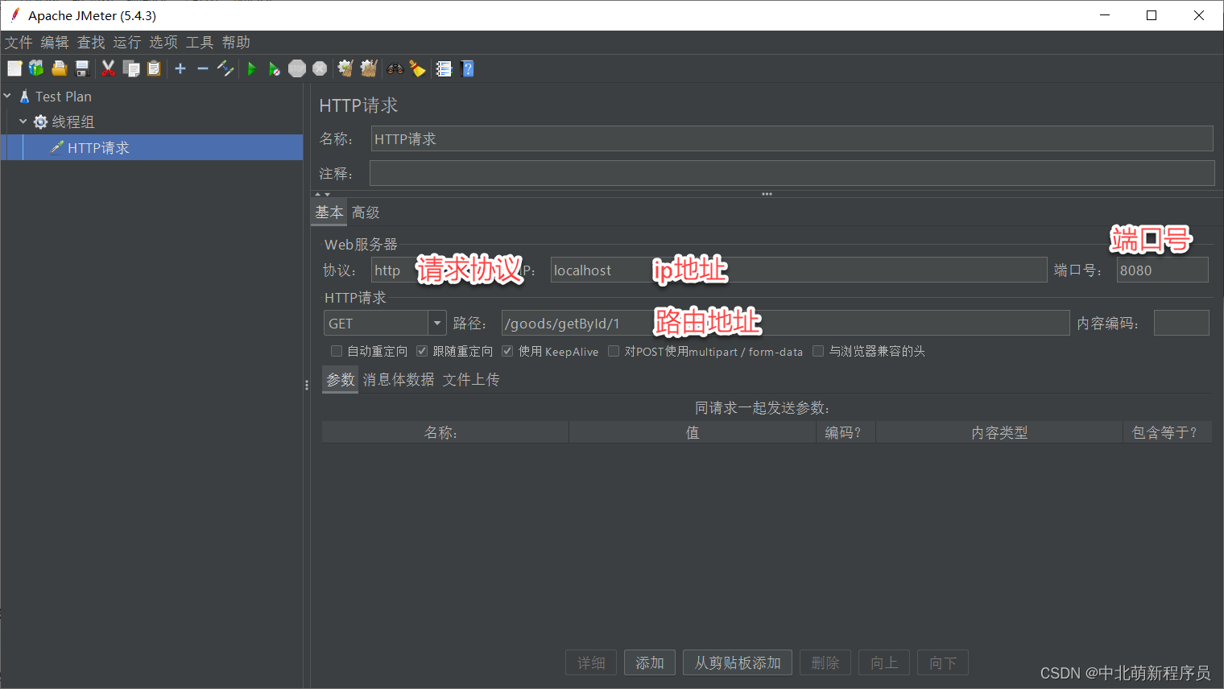
Task: Click the 详细 button
Action: (x=591, y=663)
